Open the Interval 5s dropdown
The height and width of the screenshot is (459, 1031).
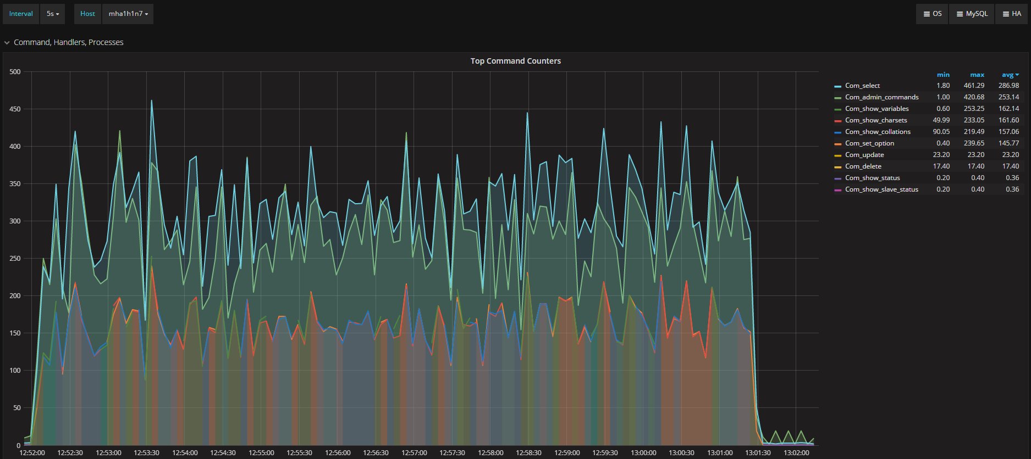pos(52,14)
